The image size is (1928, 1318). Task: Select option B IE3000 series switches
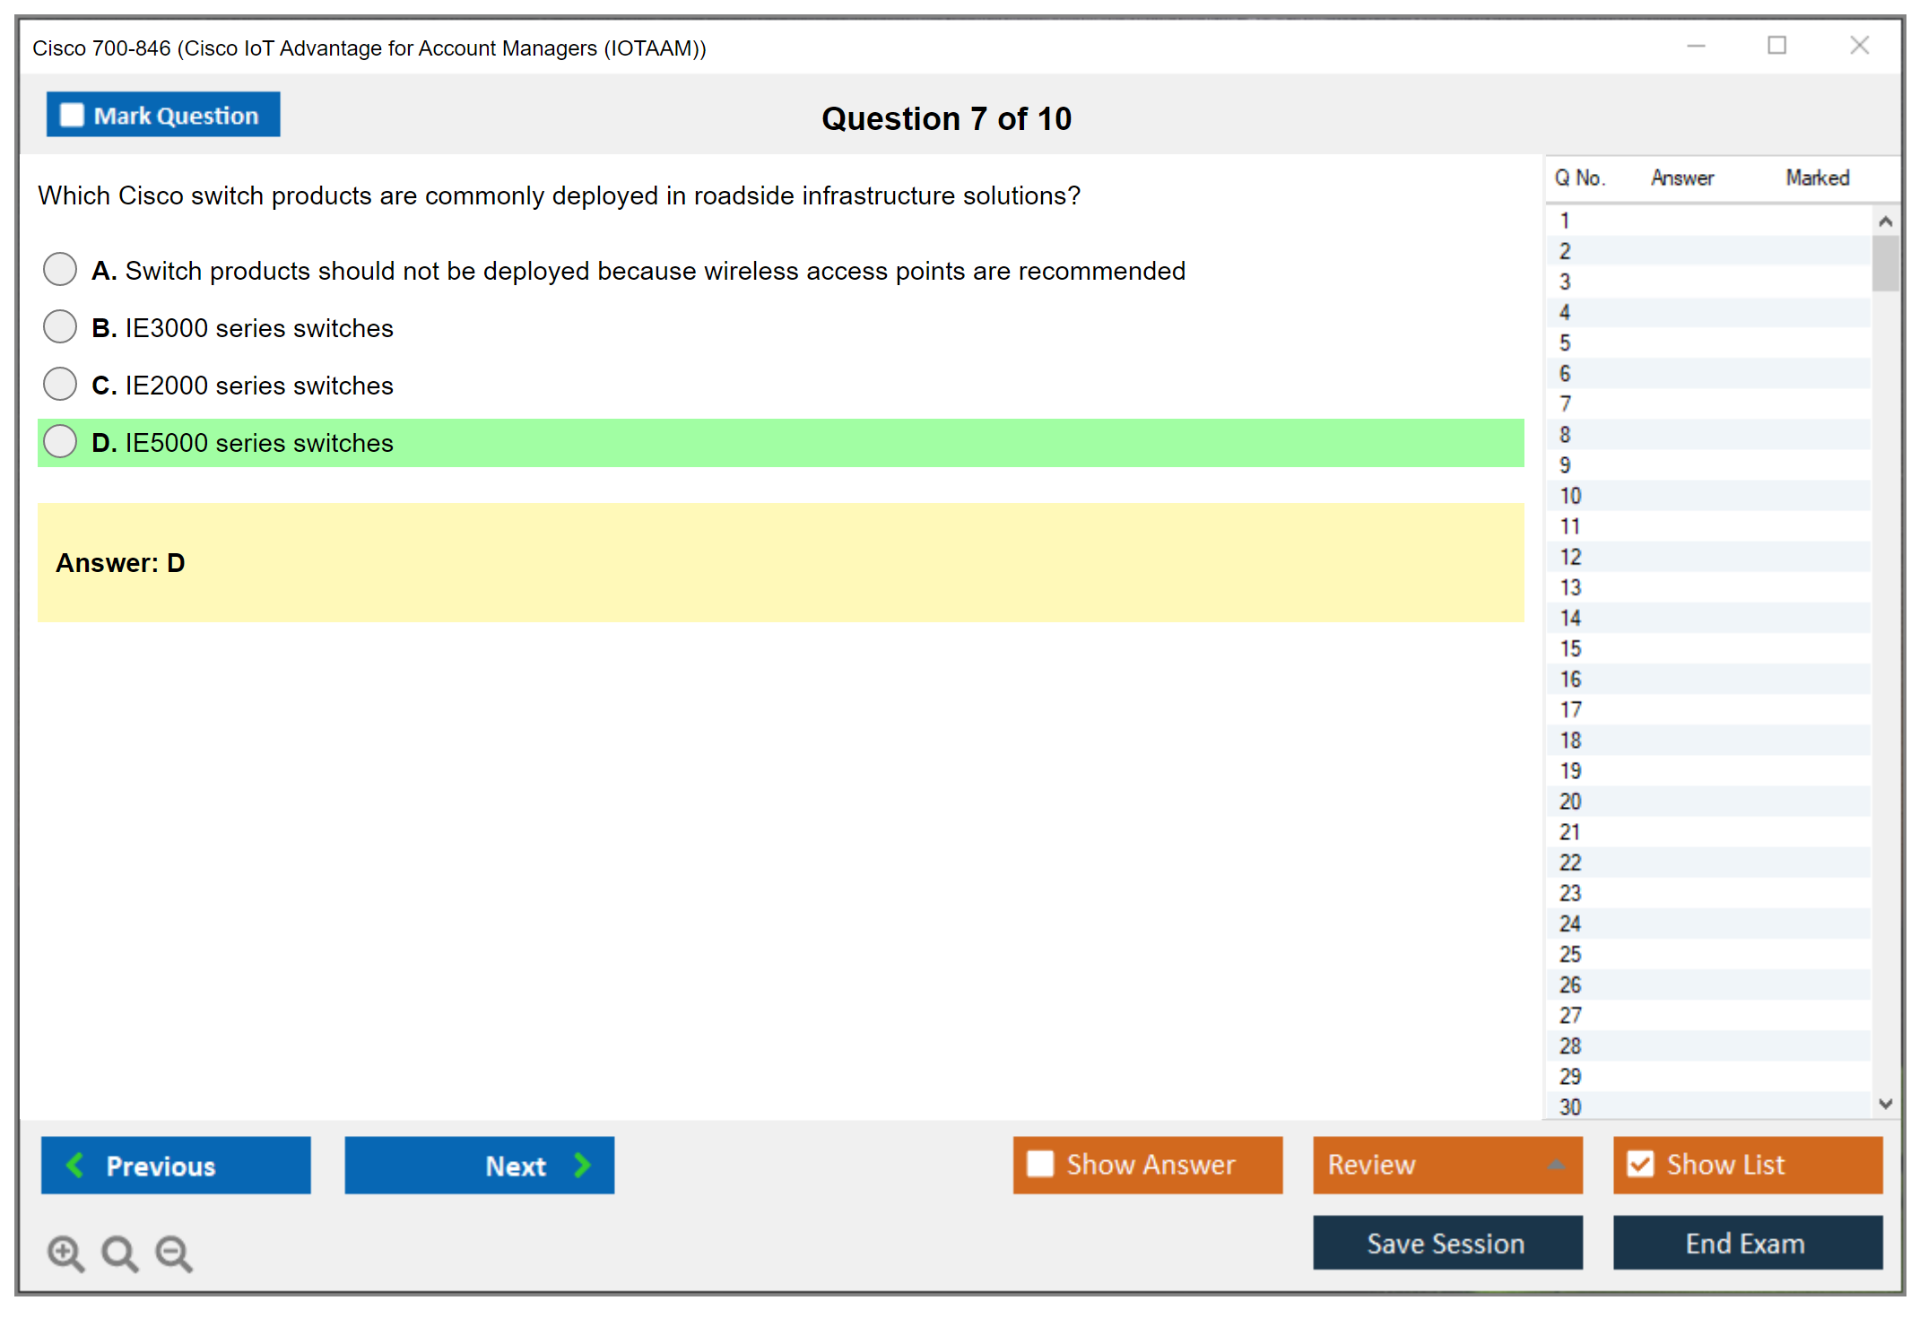click(x=60, y=327)
